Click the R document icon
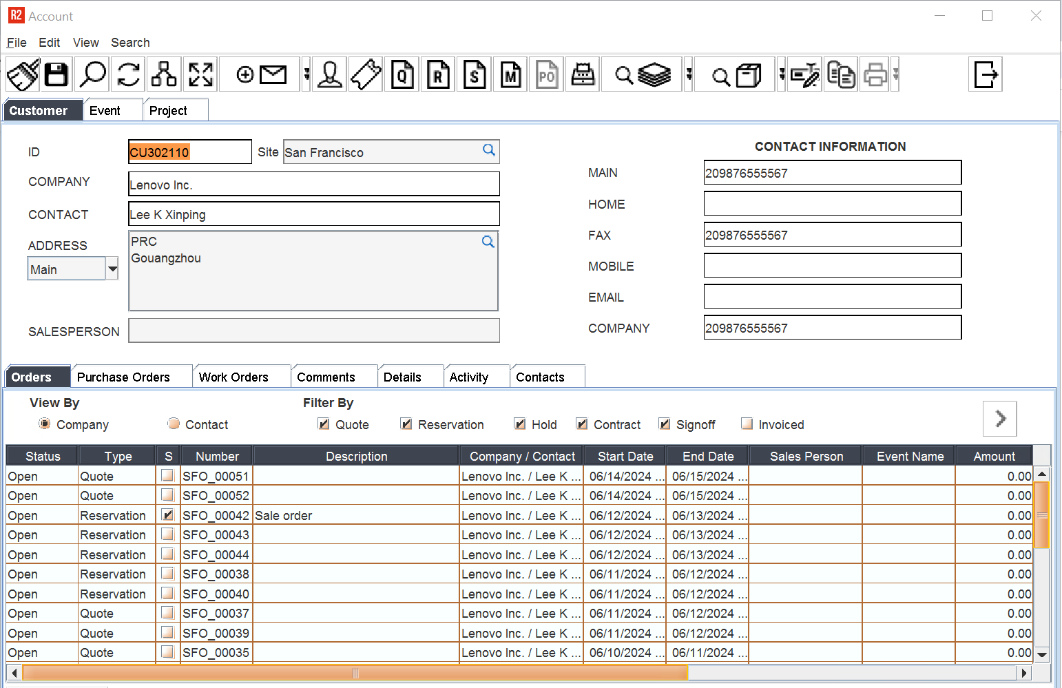The image size is (1062, 688). (438, 74)
